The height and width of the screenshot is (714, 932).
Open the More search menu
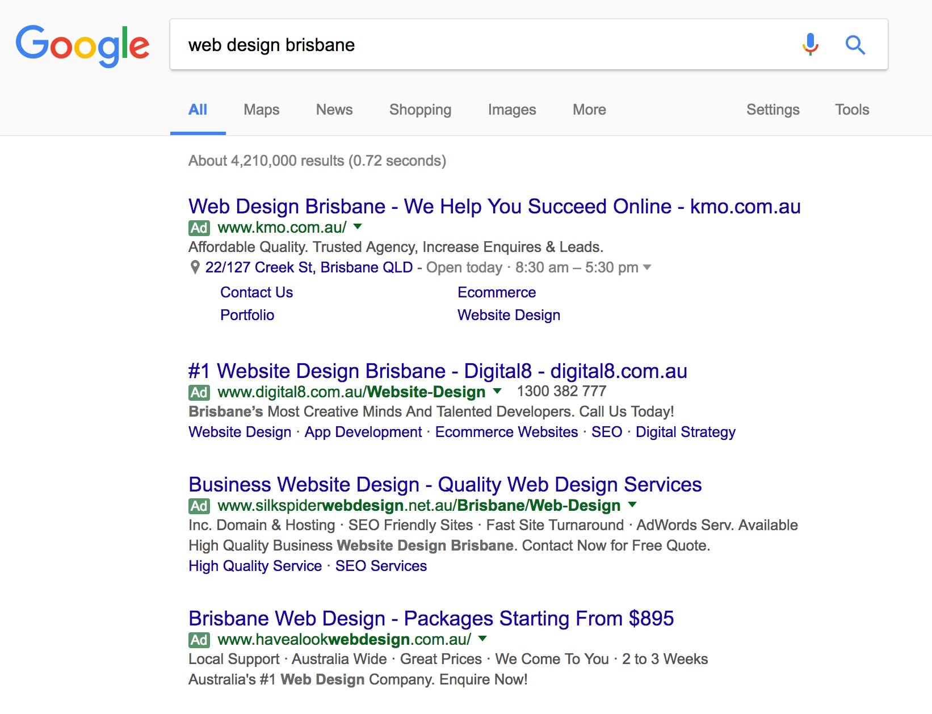[589, 110]
